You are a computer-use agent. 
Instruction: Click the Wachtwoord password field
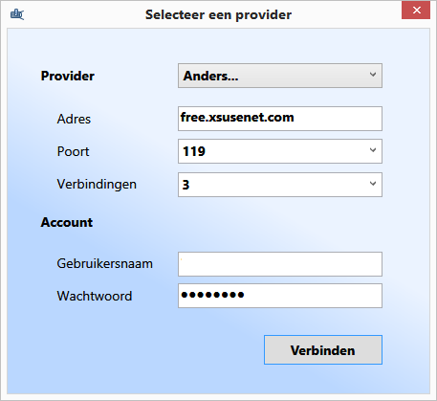pyautogui.click(x=280, y=296)
